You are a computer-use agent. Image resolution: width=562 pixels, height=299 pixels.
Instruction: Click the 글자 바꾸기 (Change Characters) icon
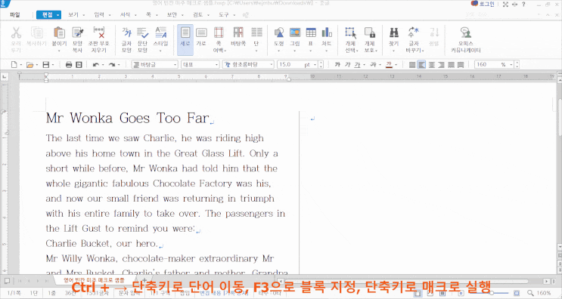pos(414,33)
